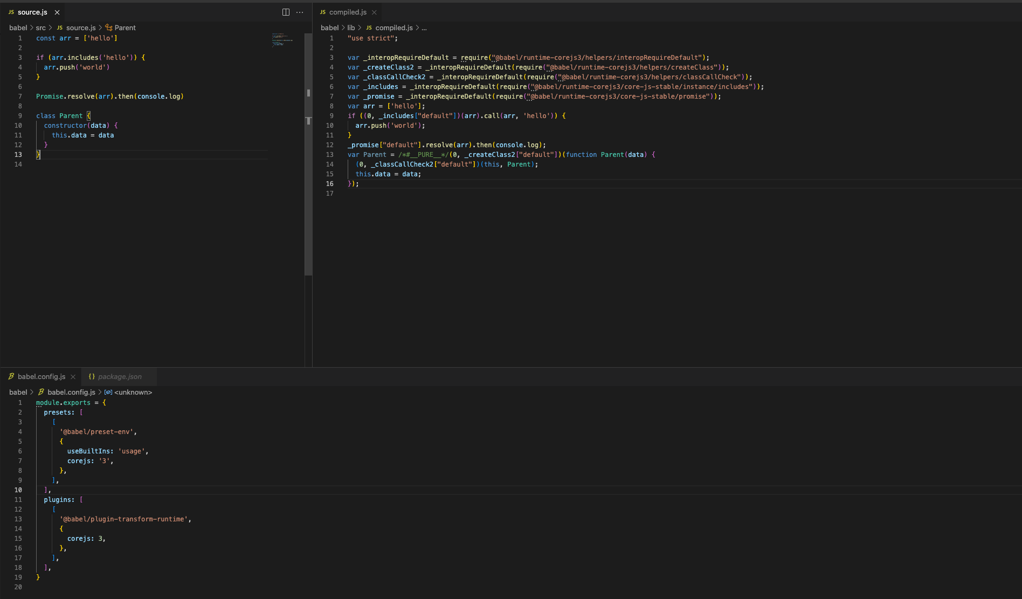Click the Babel icon in babel.config.js breadcrumb
This screenshot has height=599, width=1022.
click(x=42, y=392)
